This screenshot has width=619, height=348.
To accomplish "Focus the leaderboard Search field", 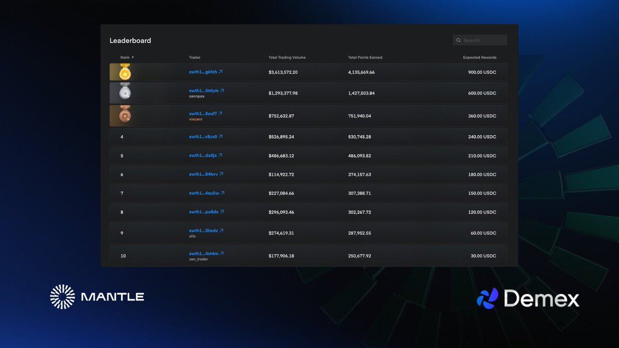I will click(x=480, y=40).
